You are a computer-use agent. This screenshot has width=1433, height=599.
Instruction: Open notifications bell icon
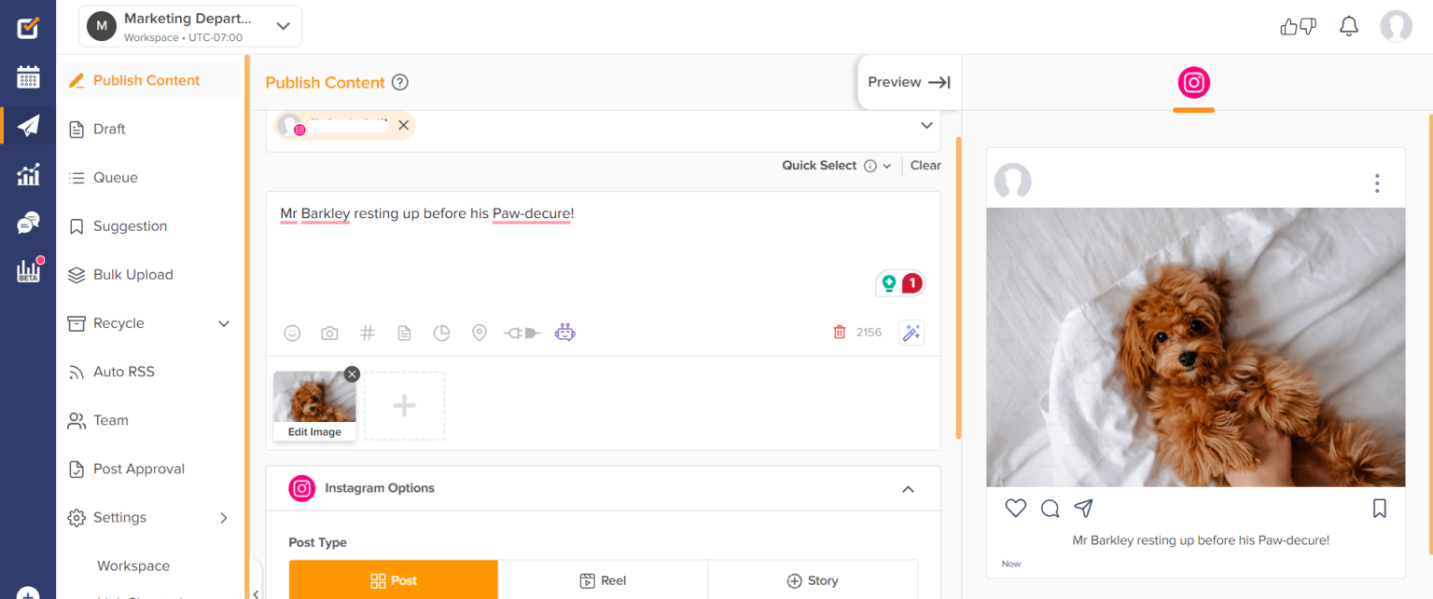click(1348, 26)
